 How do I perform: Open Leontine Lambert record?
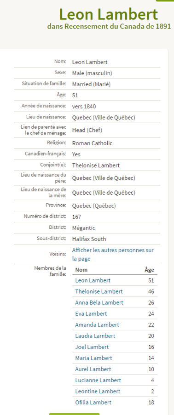(98, 391)
